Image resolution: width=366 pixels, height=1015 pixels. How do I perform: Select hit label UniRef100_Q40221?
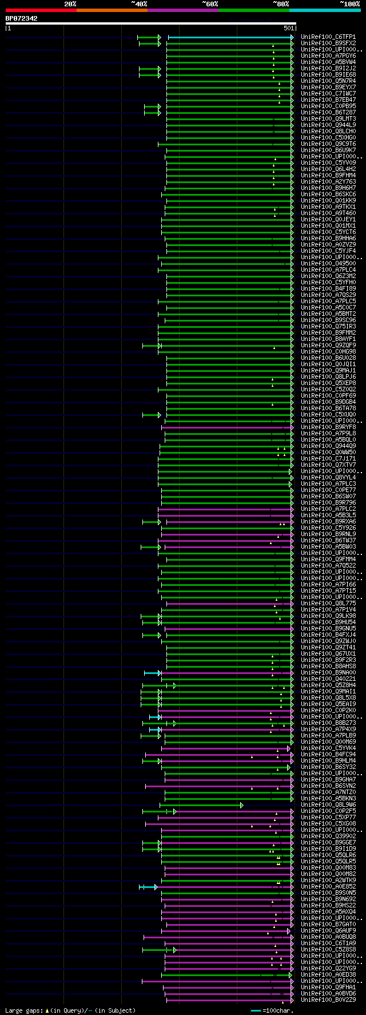pyautogui.click(x=328, y=679)
